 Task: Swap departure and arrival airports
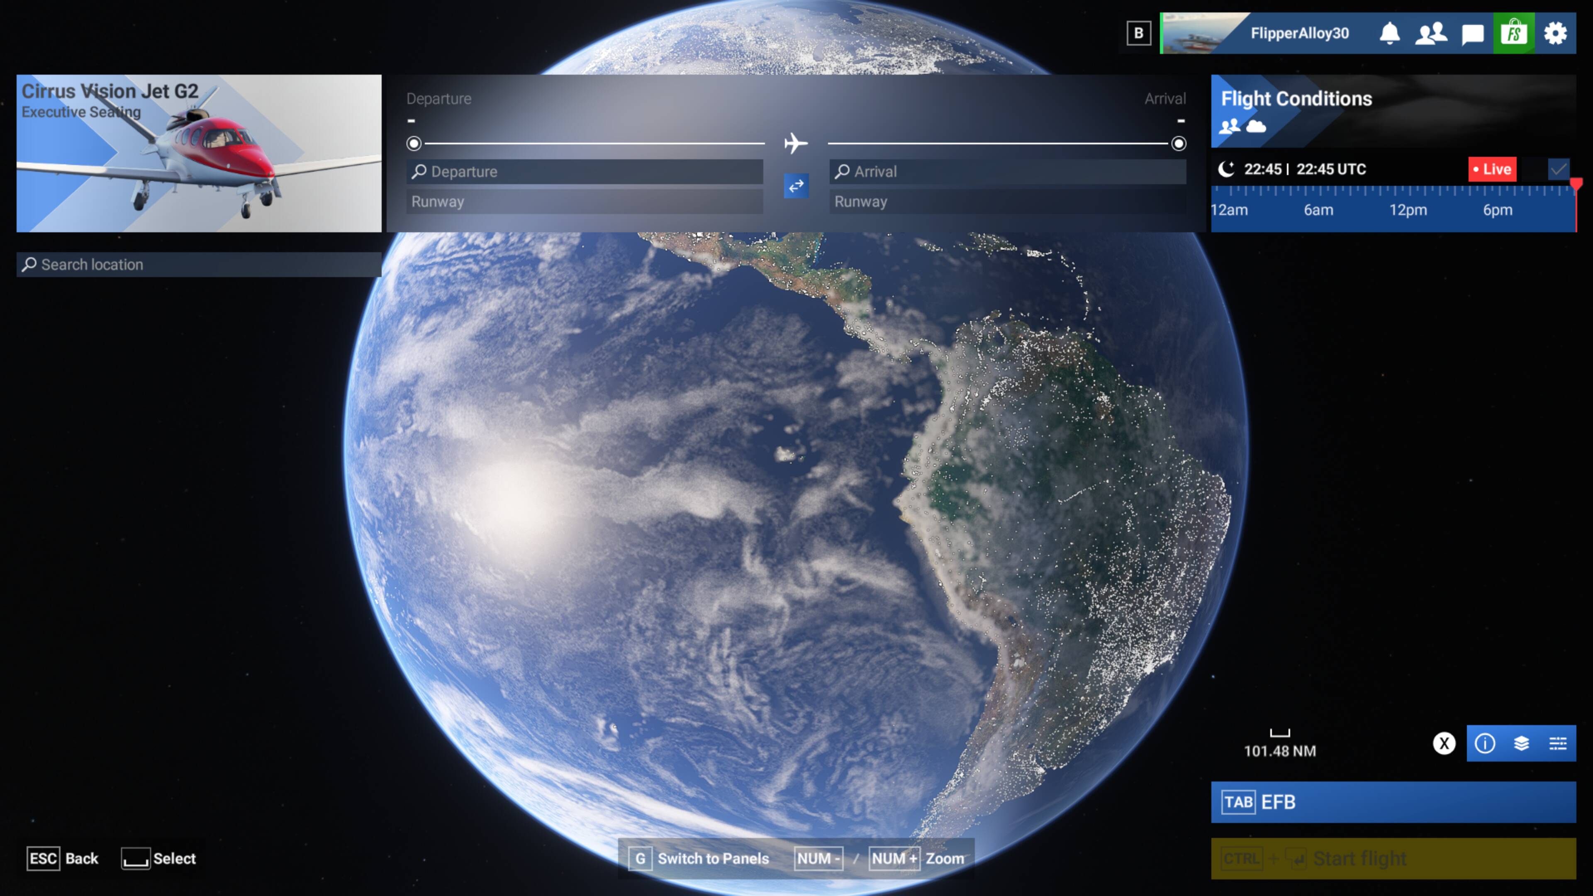tap(796, 185)
